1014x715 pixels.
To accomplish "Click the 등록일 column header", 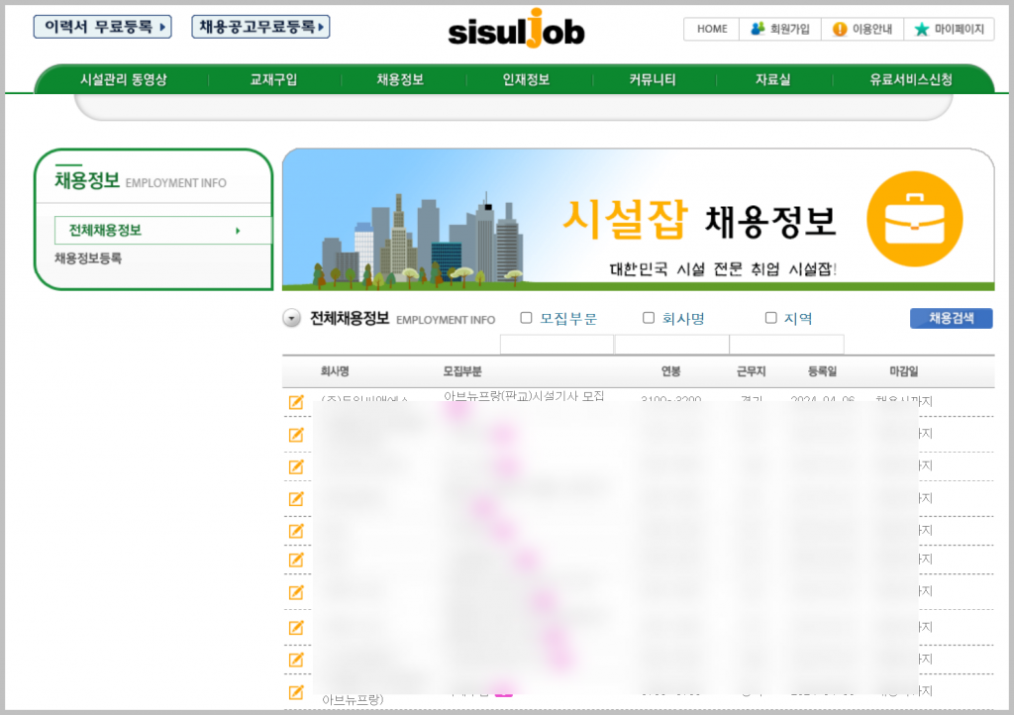I will [822, 371].
